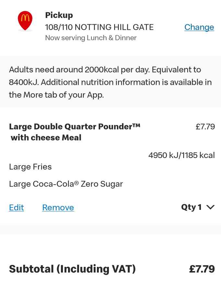Tap the 4950 kJ/1185 kcal energy label
221x296 pixels.
coord(181,155)
